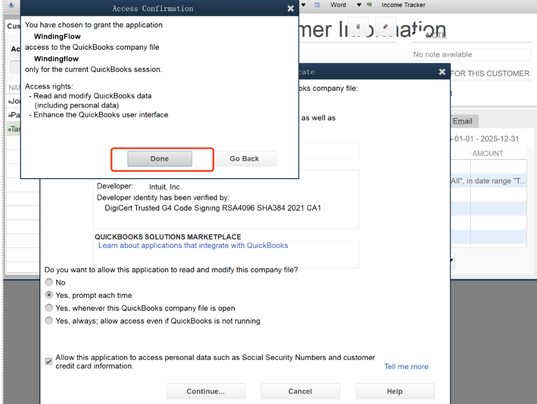Image resolution: width=537 pixels, height=404 pixels.
Task: Select the customer row starting with Jo
Action: point(14,101)
